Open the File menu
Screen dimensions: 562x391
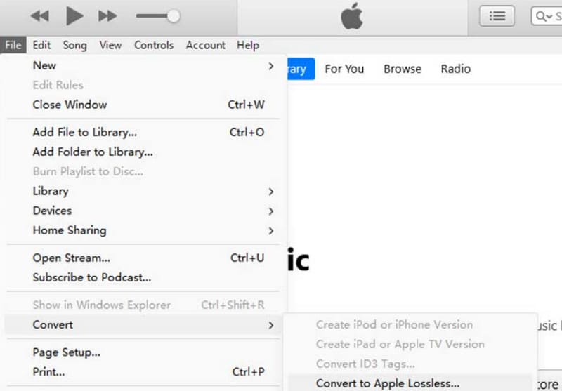click(x=13, y=45)
